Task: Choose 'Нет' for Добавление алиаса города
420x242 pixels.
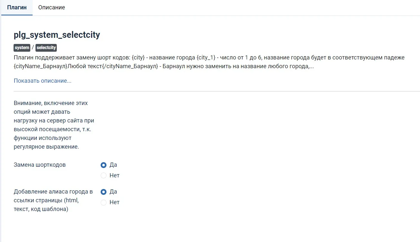Action: pos(104,203)
